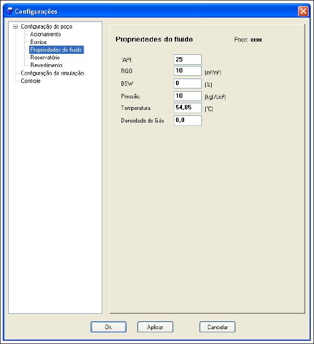Select the Controle tree item
The height and width of the screenshot is (344, 314).
[31, 81]
